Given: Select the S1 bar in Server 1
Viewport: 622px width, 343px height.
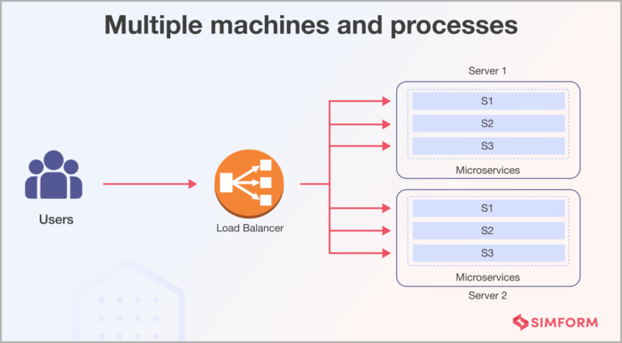Looking at the screenshot, I should pyautogui.click(x=488, y=102).
